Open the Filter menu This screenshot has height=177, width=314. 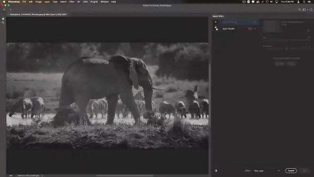[x=72, y=2]
